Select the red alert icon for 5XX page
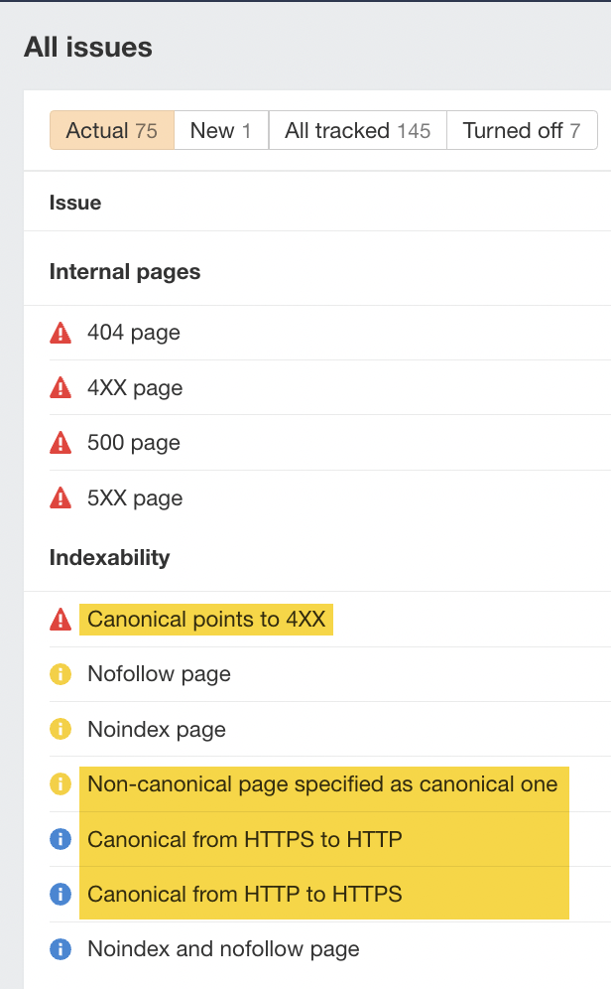 tap(60, 497)
